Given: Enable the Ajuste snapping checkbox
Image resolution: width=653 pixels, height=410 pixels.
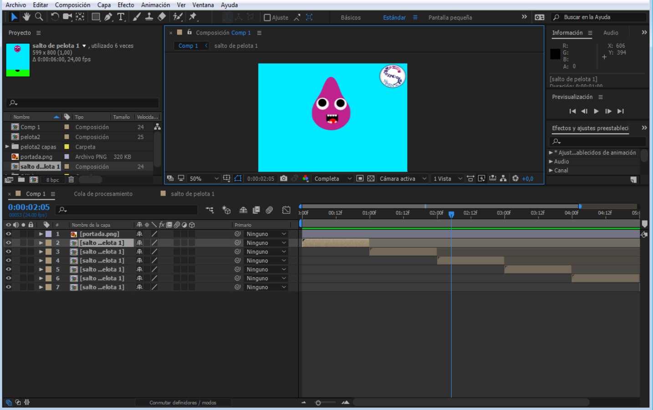Looking at the screenshot, I should [x=267, y=17].
